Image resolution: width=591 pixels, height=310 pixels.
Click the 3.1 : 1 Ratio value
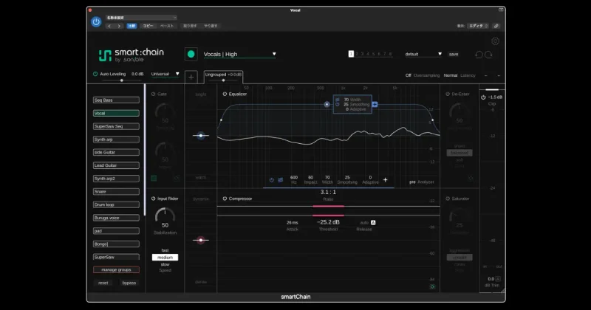(328, 192)
